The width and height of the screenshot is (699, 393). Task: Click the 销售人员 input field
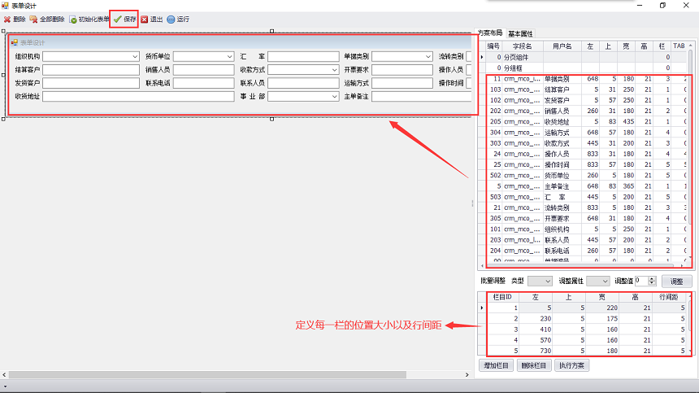[x=203, y=70]
